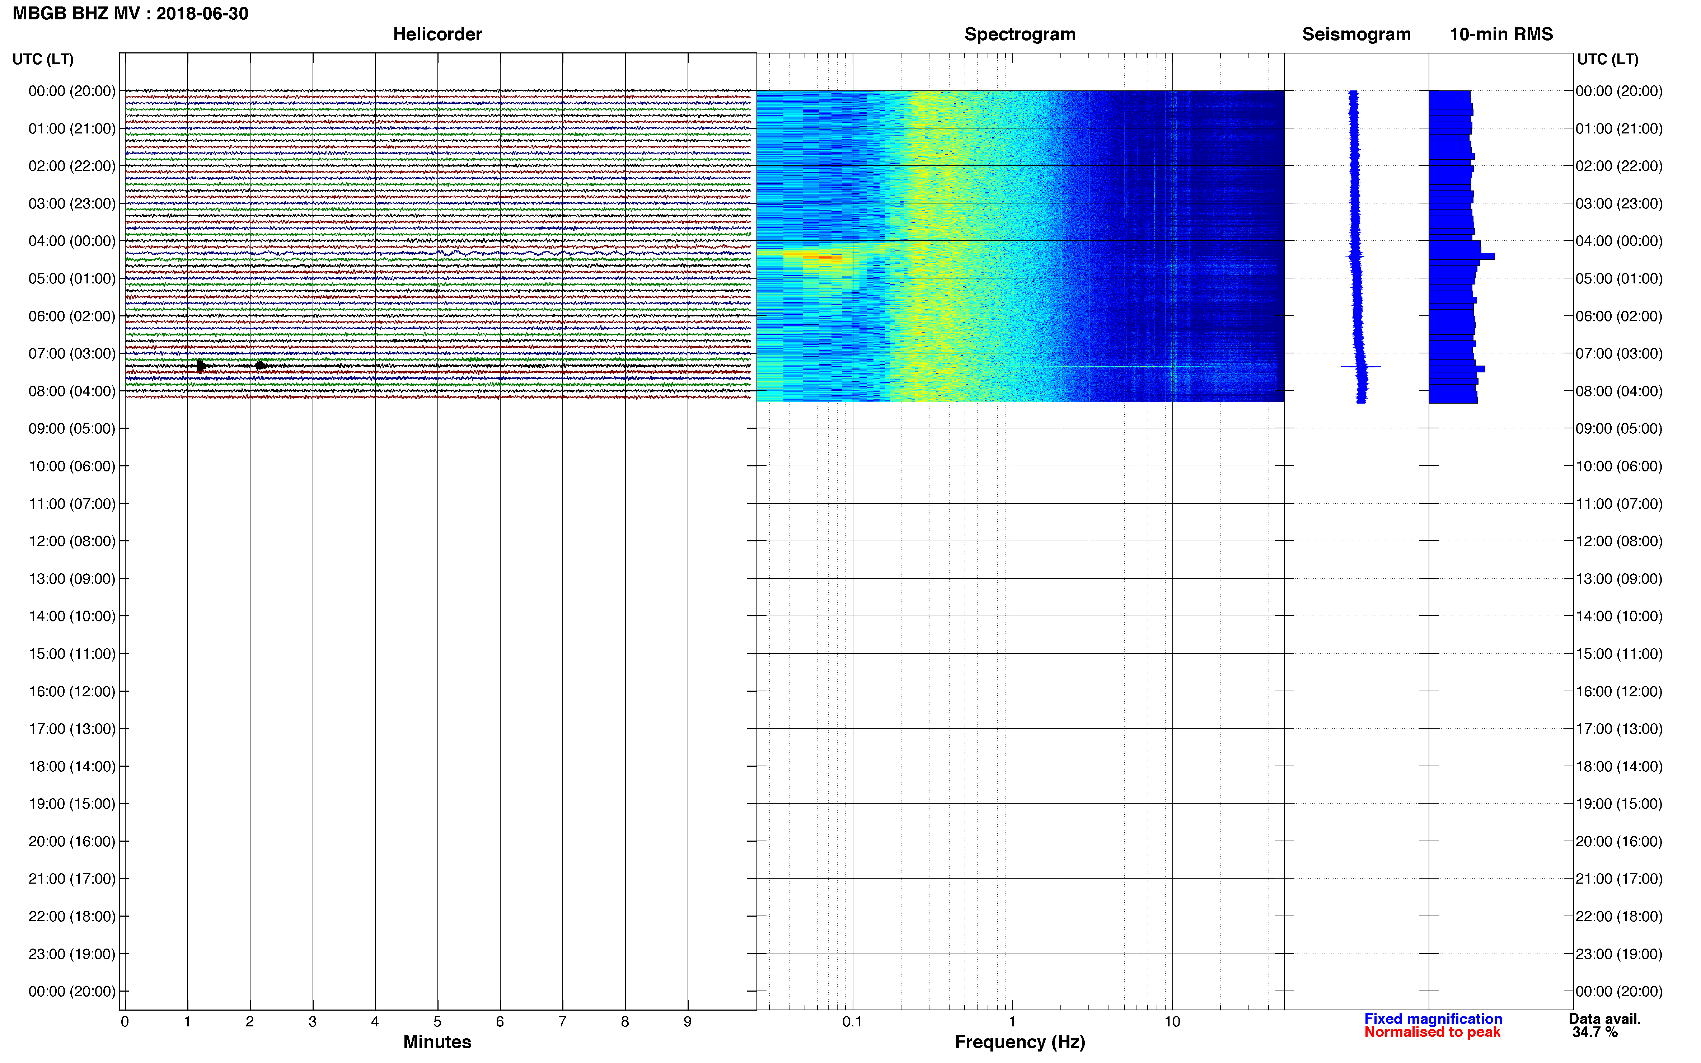
Task: Click the left '02:00 (22:00)' time label
Action: (72, 166)
